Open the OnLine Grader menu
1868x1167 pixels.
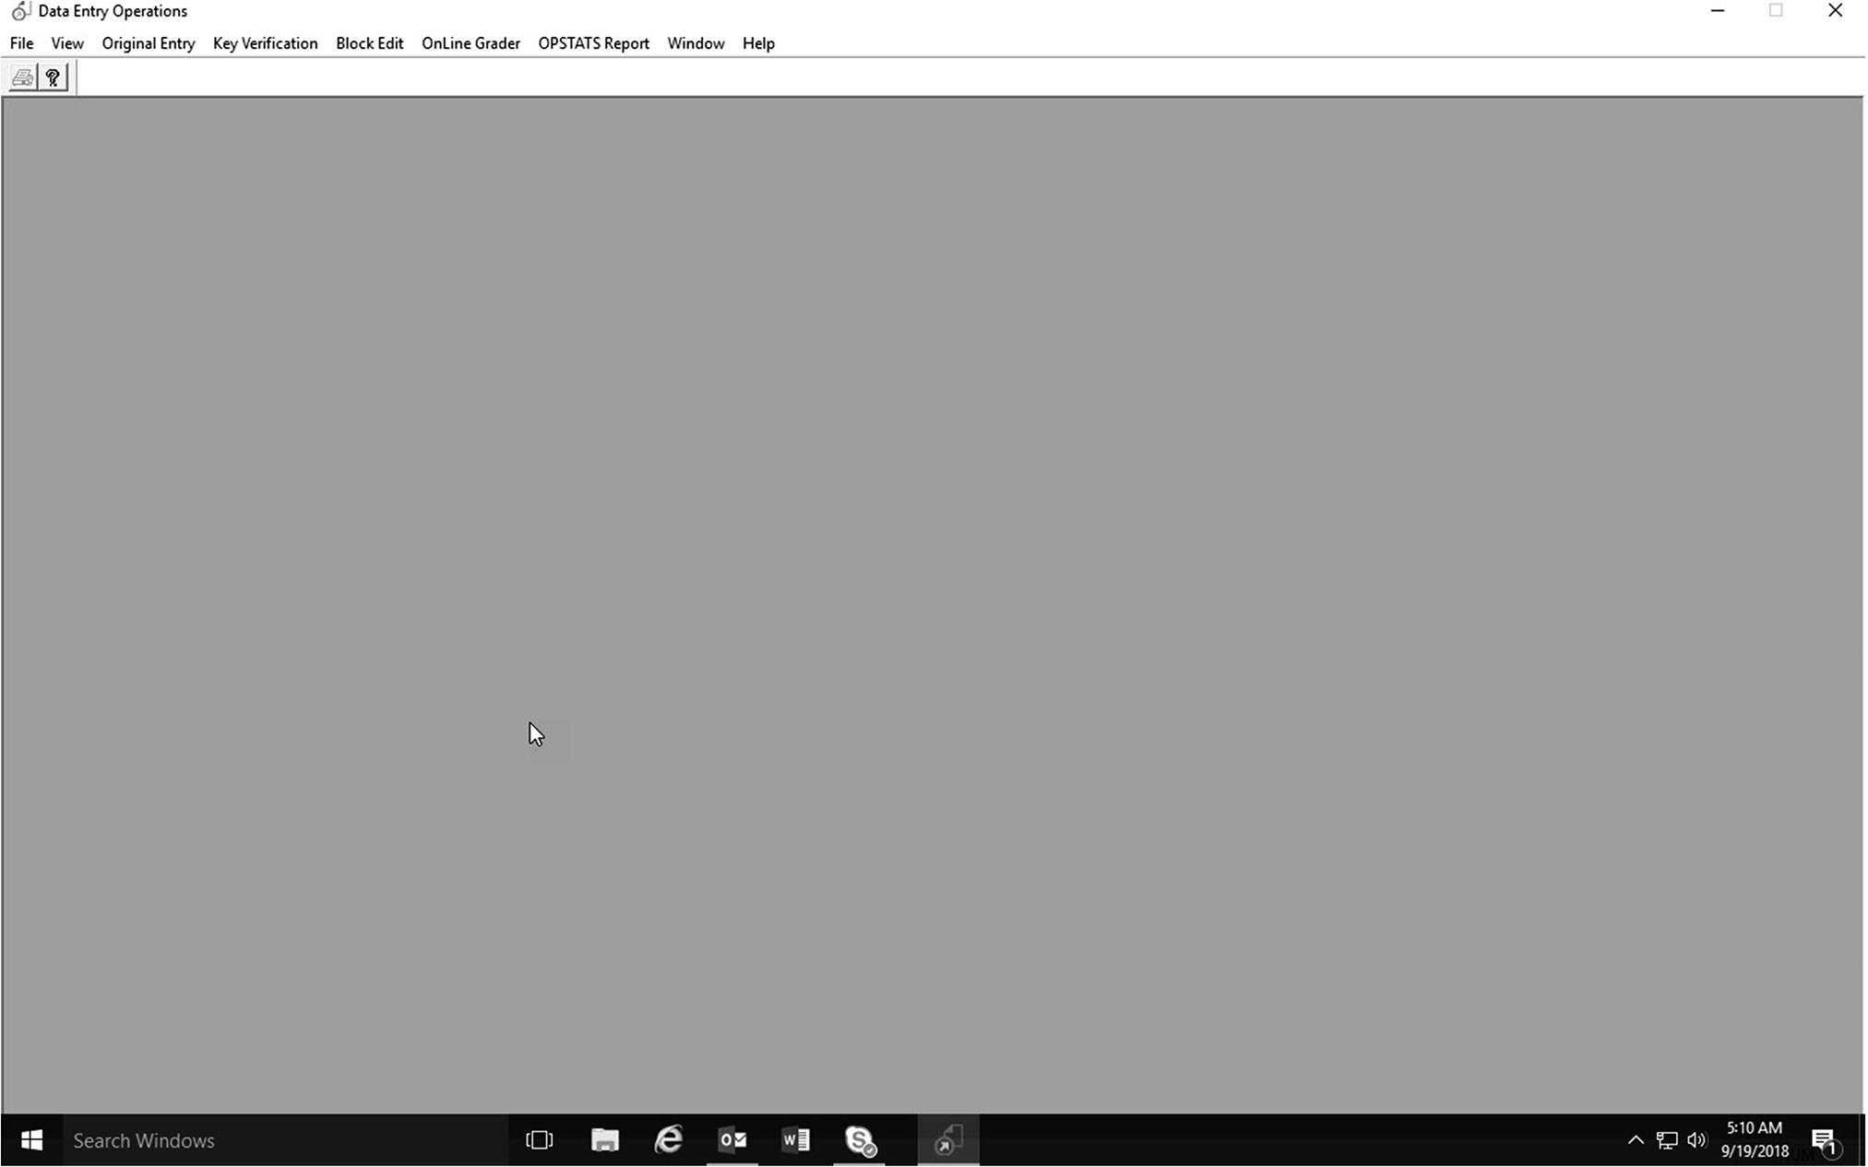[x=470, y=43]
